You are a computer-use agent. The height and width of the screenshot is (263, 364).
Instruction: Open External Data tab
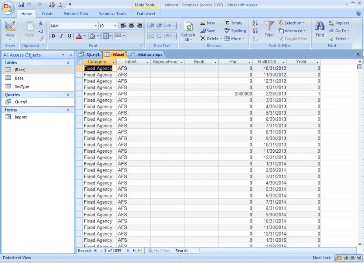(76, 14)
